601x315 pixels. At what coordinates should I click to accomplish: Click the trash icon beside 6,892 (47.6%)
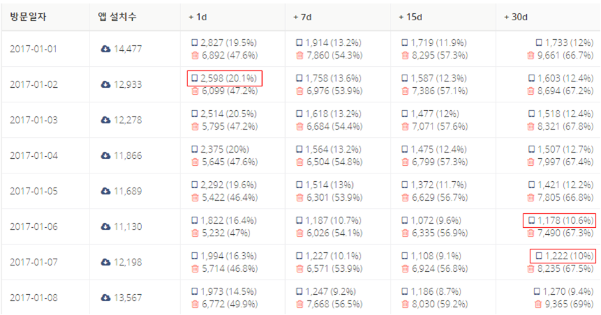[x=194, y=54]
